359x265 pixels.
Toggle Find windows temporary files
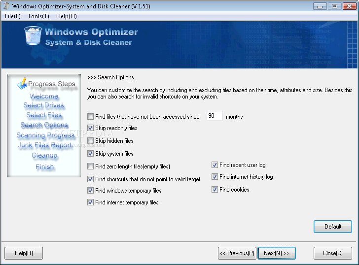tap(90, 191)
